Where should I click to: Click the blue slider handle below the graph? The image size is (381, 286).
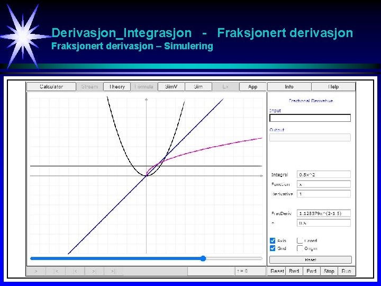tap(203, 258)
